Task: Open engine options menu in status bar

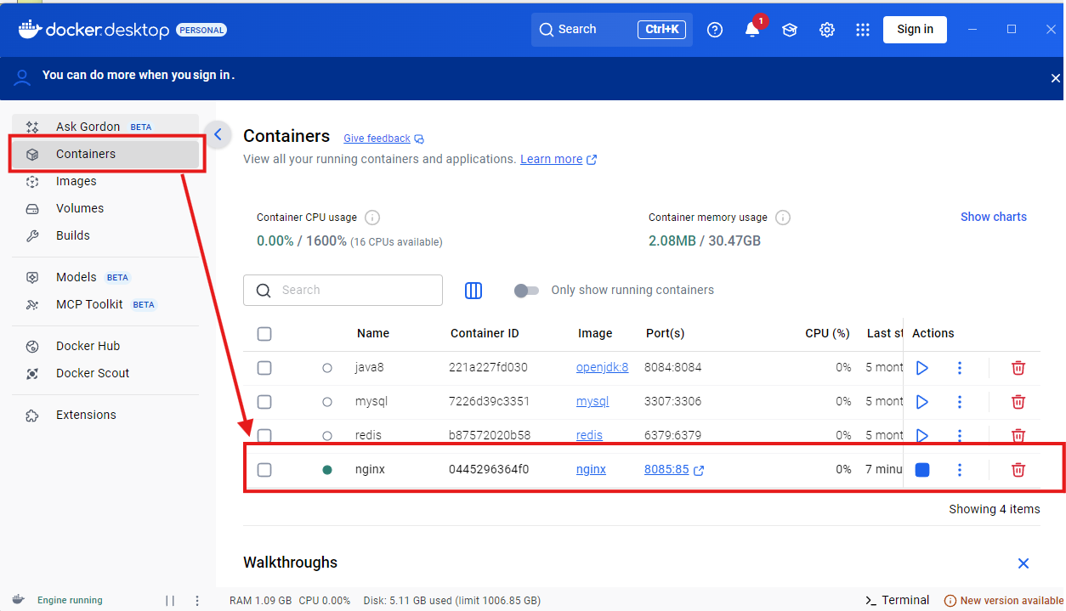Action: tap(197, 601)
